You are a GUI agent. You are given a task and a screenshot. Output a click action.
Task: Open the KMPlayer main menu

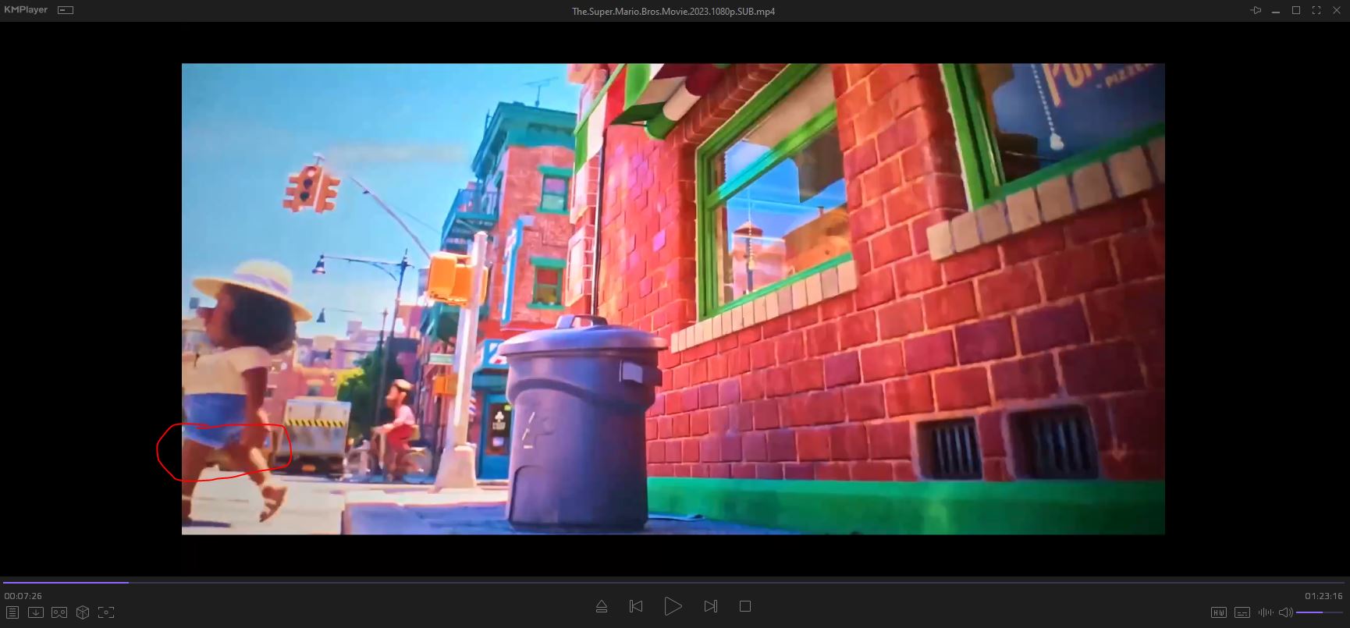26,10
